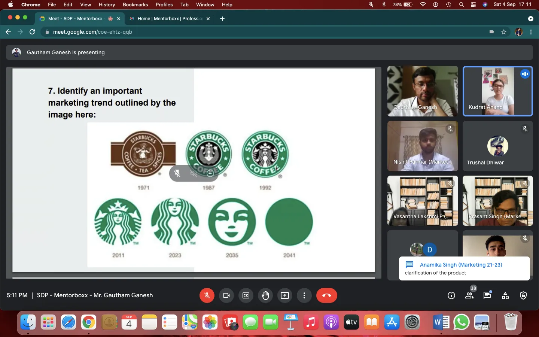Image resolution: width=539 pixels, height=337 pixels.
Task: Click the Gautham Ganesh is presenting banner
Action: [269, 52]
